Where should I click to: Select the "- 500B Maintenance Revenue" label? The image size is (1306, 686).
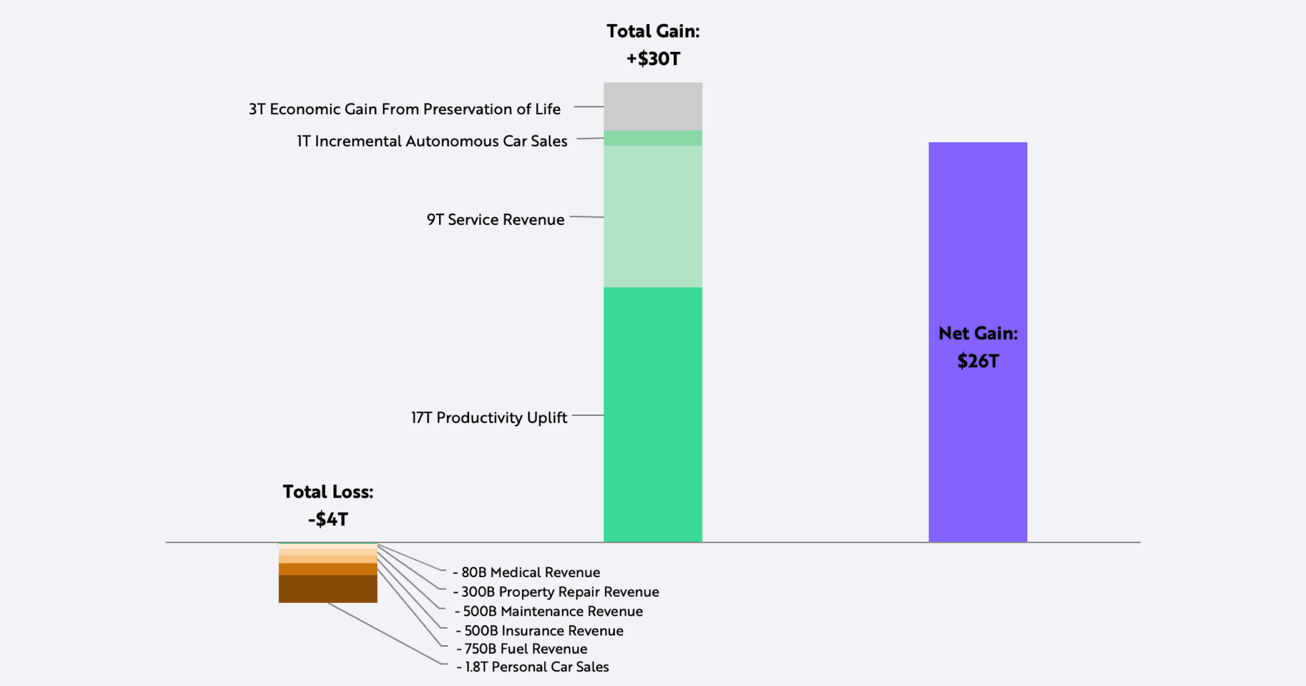tap(549, 611)
